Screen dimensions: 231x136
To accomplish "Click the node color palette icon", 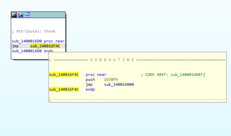I will coord(14,15).
